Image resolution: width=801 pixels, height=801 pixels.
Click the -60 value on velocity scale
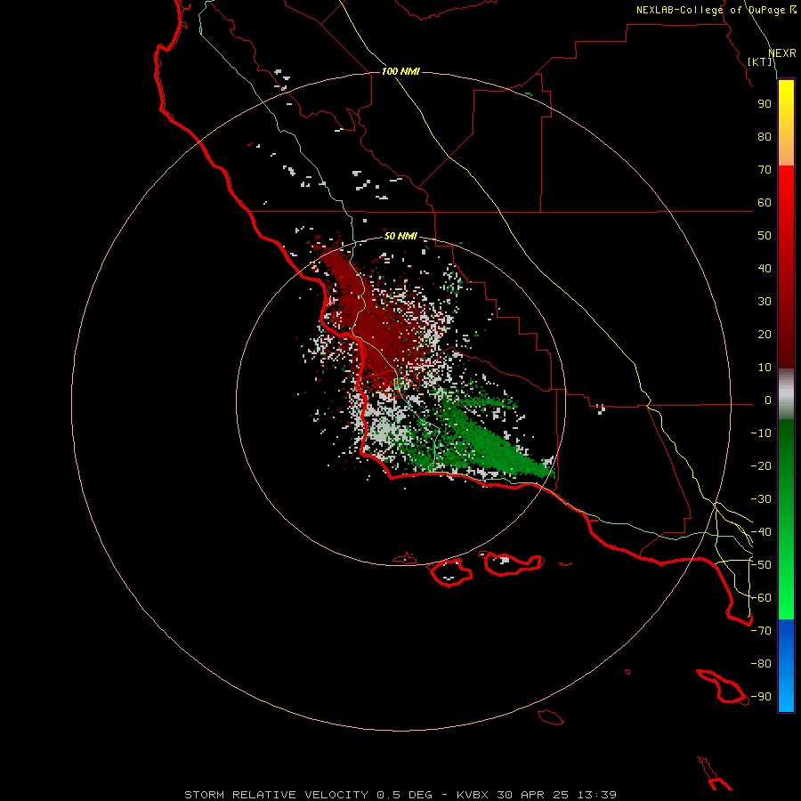tap(761, 598)
